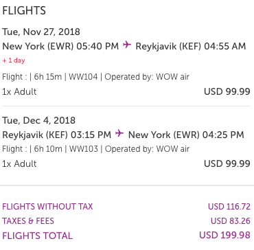Click the FLIGHTS TOTAL label
The image size is (254, 250).
click(x=38, y=236)
